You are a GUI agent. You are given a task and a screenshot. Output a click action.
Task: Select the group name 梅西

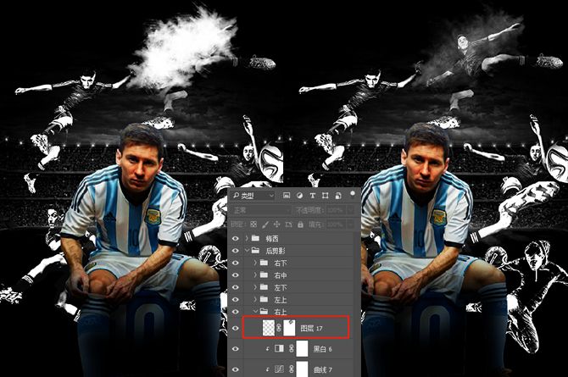point(272,239)
